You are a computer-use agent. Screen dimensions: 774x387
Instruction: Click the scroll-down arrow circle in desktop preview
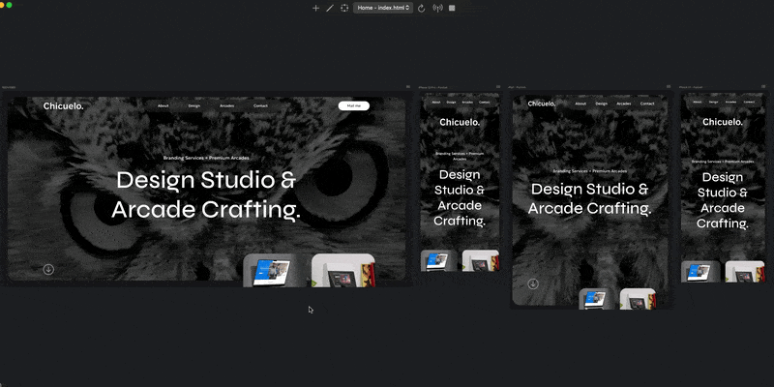tap(48, 269)
